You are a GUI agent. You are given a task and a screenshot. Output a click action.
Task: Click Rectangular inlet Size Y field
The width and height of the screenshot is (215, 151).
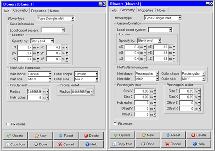141,91
